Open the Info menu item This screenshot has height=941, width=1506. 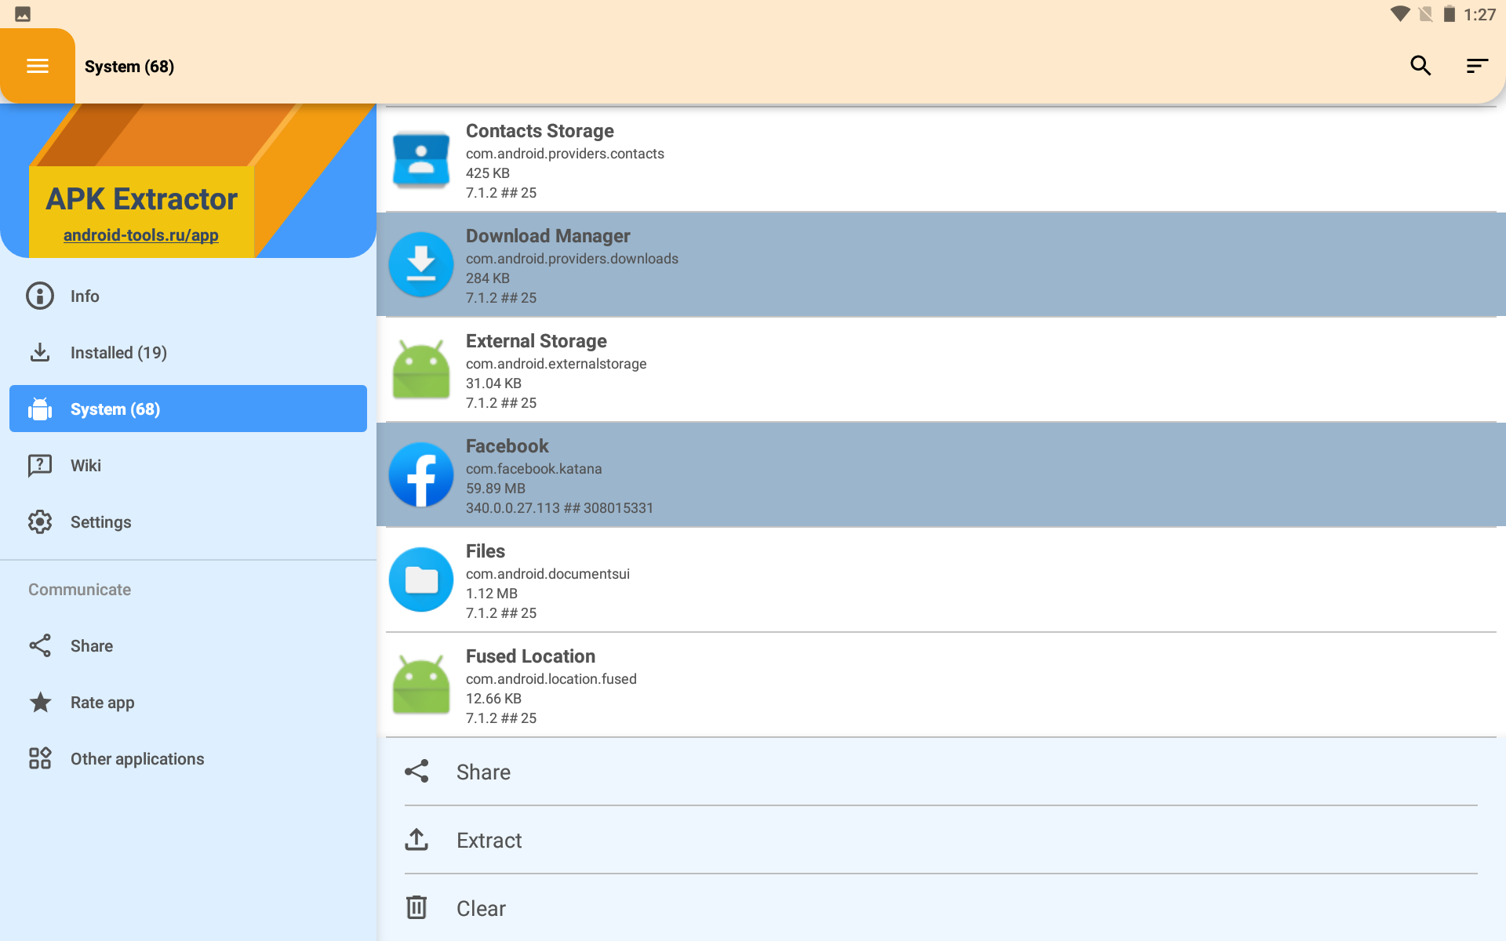click(x=188, y=296)
